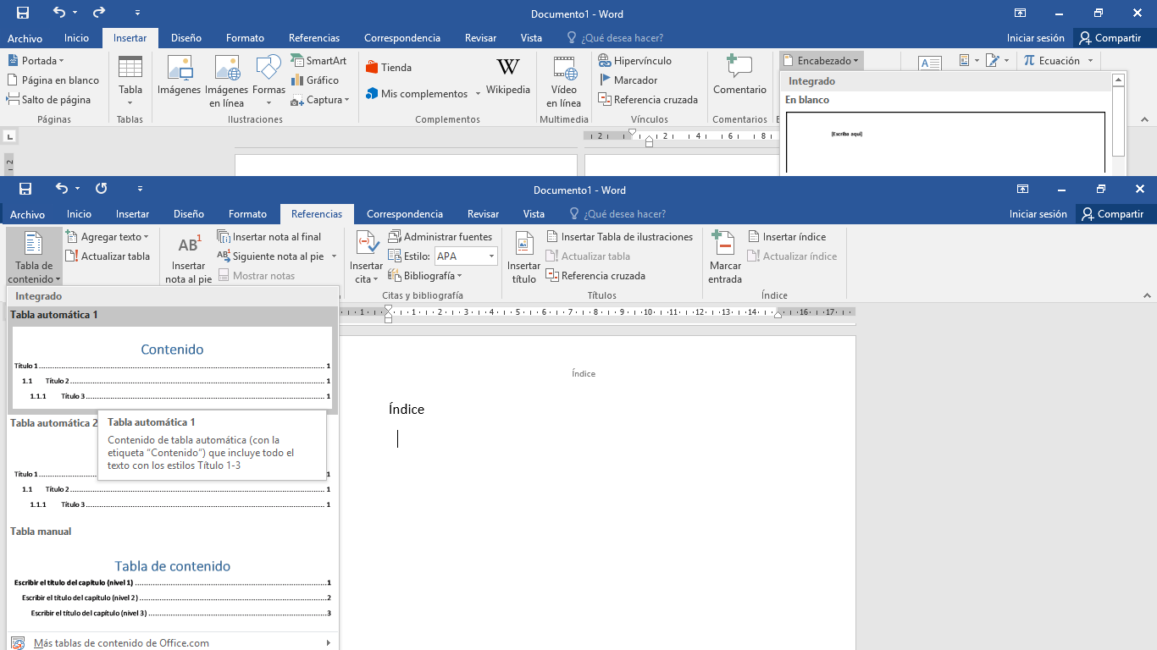The image size is (1157, 650).
Task: Toggle the Encabezado dropdown in the upper window
Action: pos(821,61)
